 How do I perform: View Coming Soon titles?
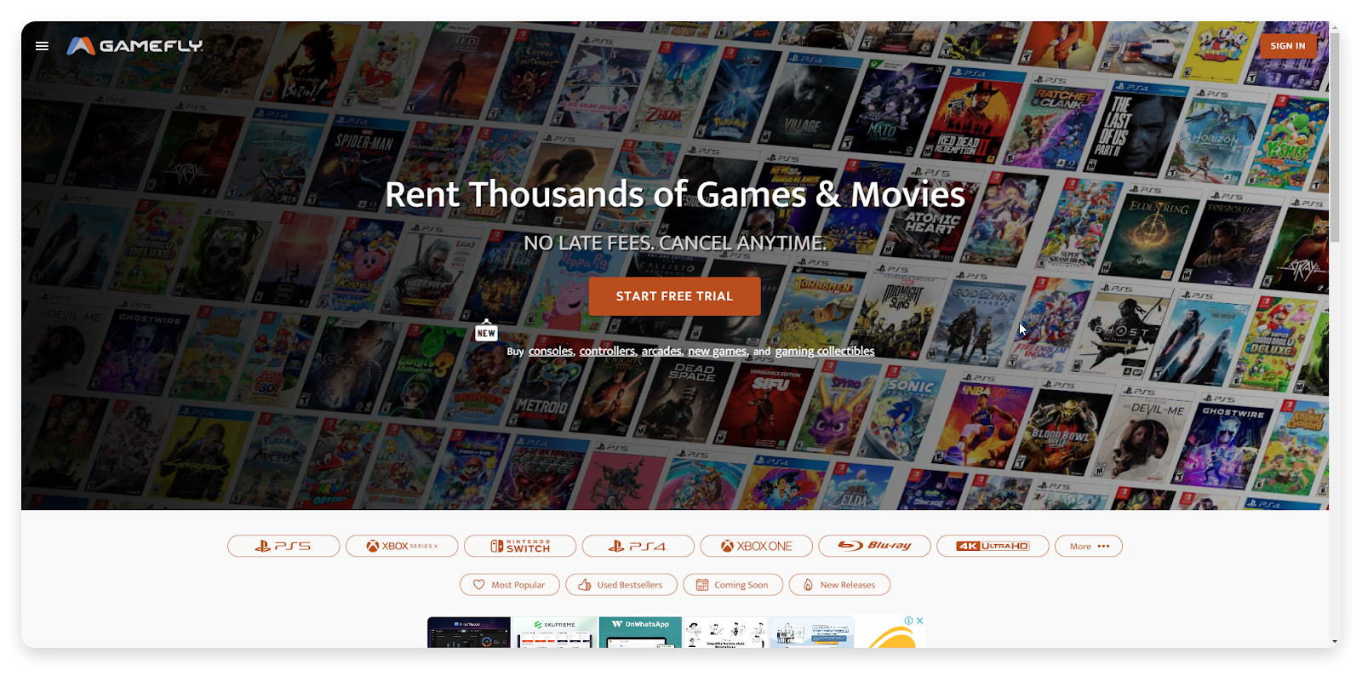tap(733, 585)
